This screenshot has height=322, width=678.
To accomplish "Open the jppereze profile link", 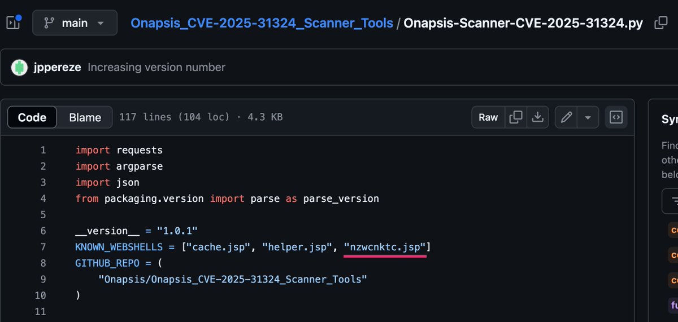I will click(58, 67).
